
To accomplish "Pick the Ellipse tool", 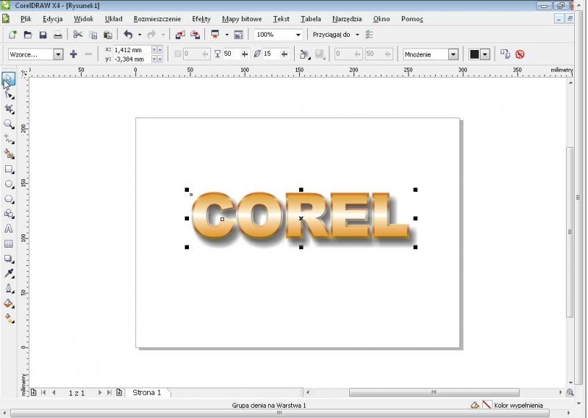I will tap(9, 184).
